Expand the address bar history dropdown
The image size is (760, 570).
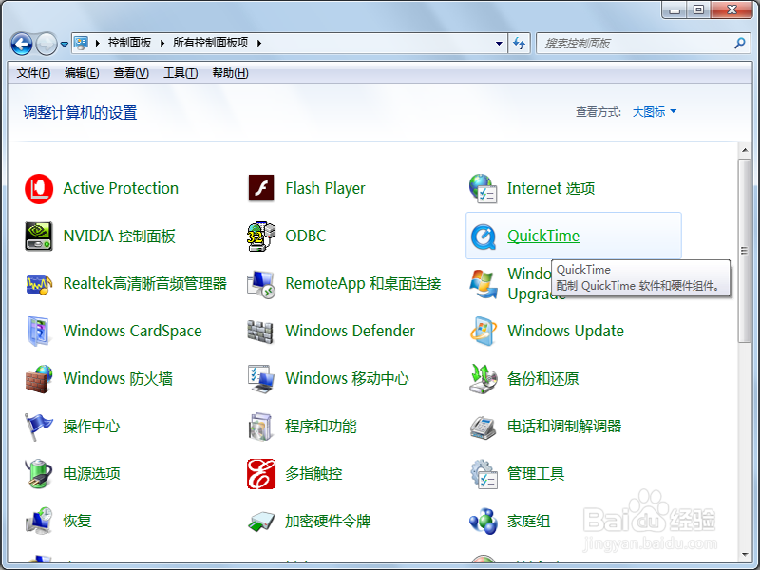pos(500,43)
